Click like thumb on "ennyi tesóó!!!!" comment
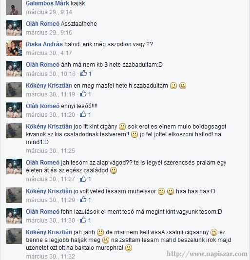This screenshot has height=260, width=250. click(x=83, y=114)
